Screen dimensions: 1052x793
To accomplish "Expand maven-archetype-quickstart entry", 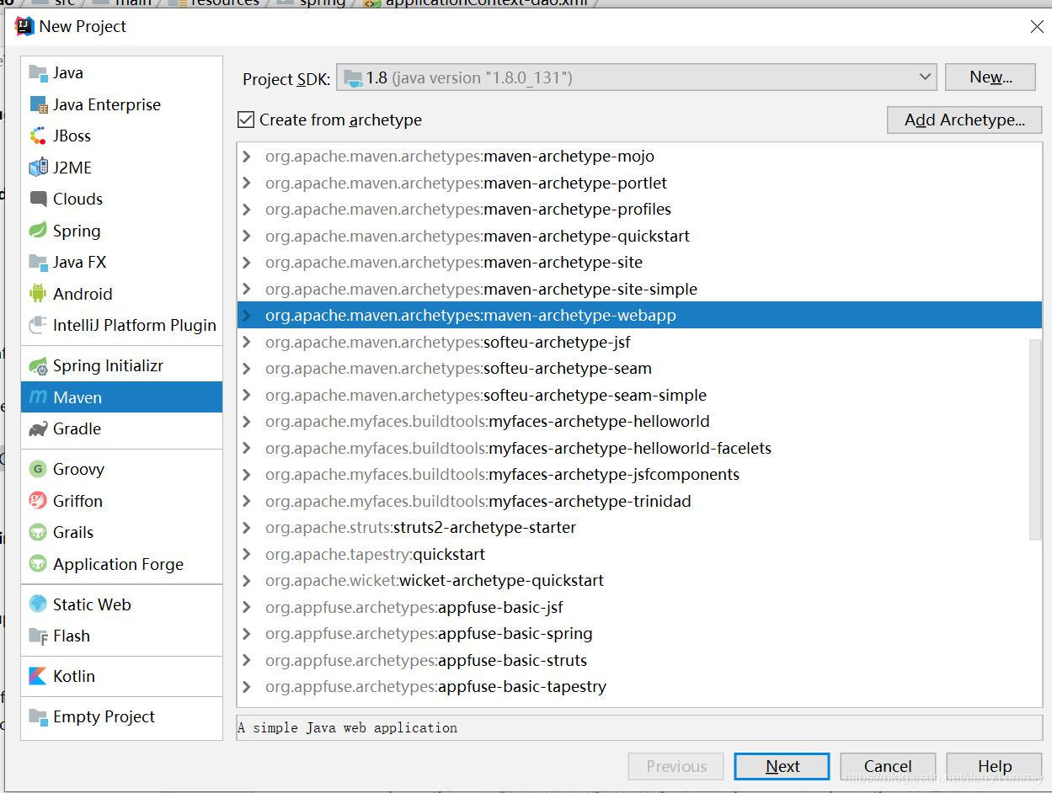I will (x=247, y=236).
